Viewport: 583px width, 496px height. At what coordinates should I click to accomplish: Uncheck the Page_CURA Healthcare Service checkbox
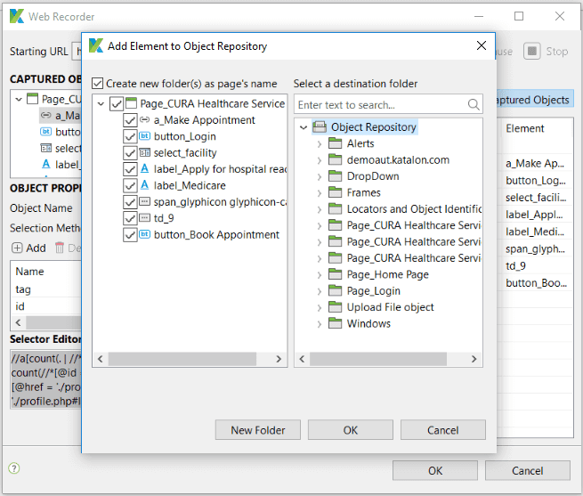pos(117,103)
